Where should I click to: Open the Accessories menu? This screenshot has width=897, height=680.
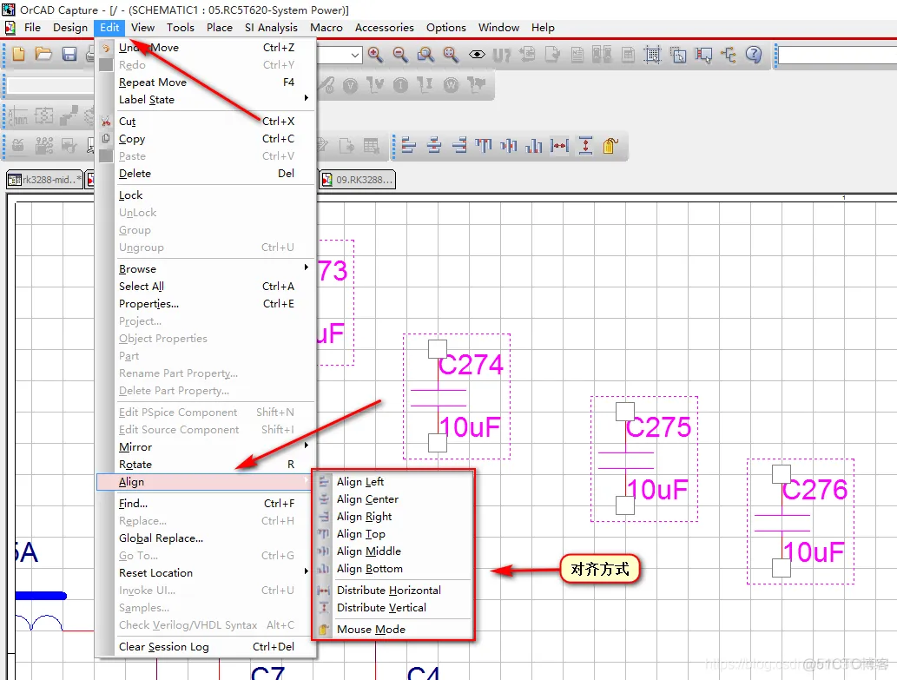(384, 28)
